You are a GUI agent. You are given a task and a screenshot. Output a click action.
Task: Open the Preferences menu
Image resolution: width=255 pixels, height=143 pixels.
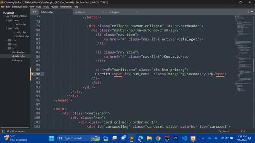point(65,7)
